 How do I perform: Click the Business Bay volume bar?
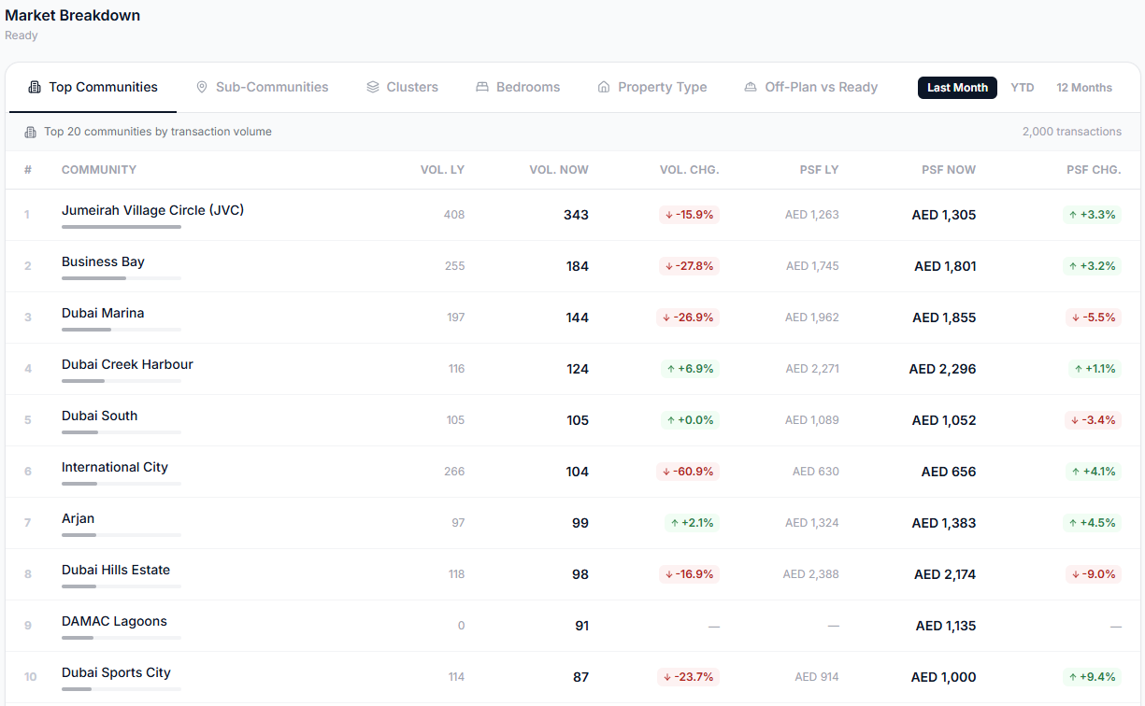click(122, 278)
